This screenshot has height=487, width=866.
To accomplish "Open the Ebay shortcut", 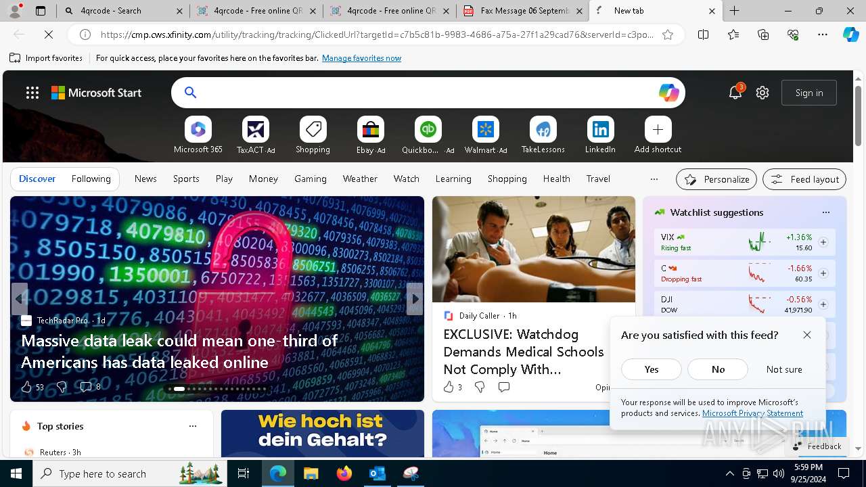I will [x=371, y=135].
